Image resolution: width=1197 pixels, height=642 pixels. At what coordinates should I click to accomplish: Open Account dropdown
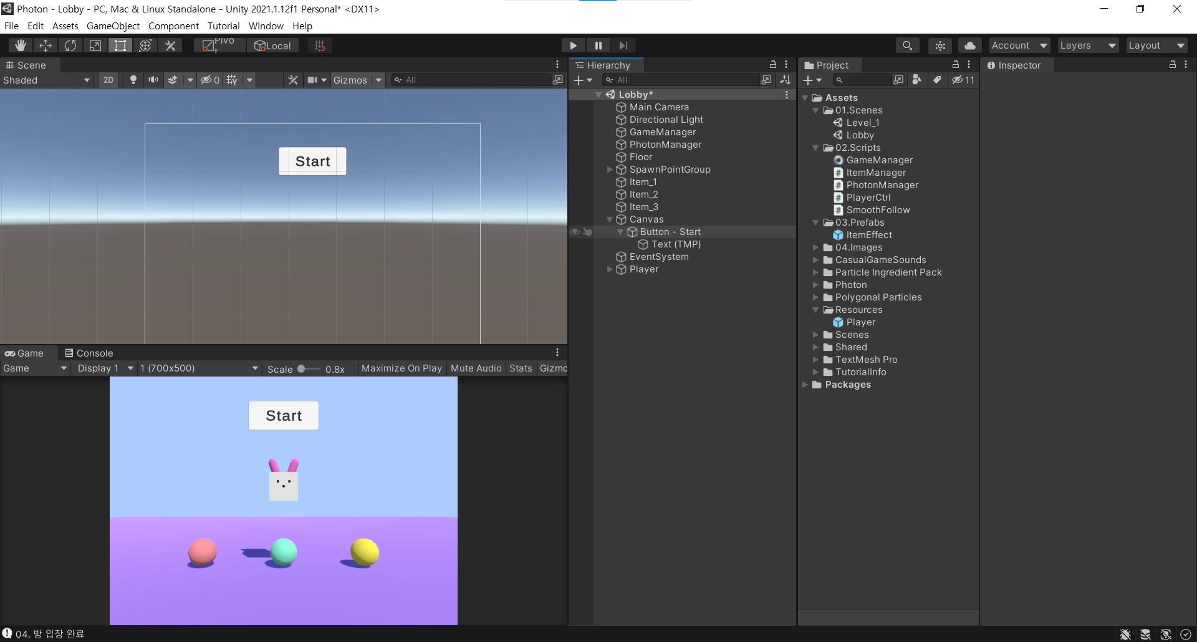point(1019,46)
